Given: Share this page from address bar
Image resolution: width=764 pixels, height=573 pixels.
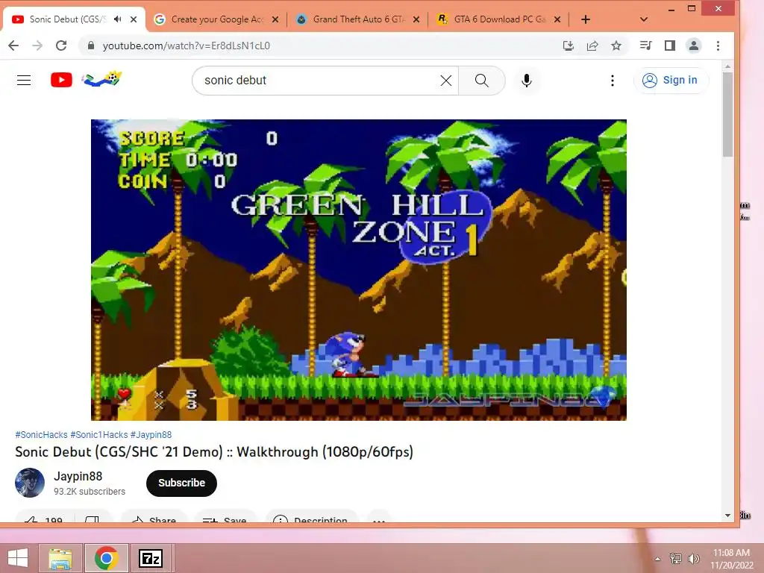Looking at the screenshot, I should [592, 46].
